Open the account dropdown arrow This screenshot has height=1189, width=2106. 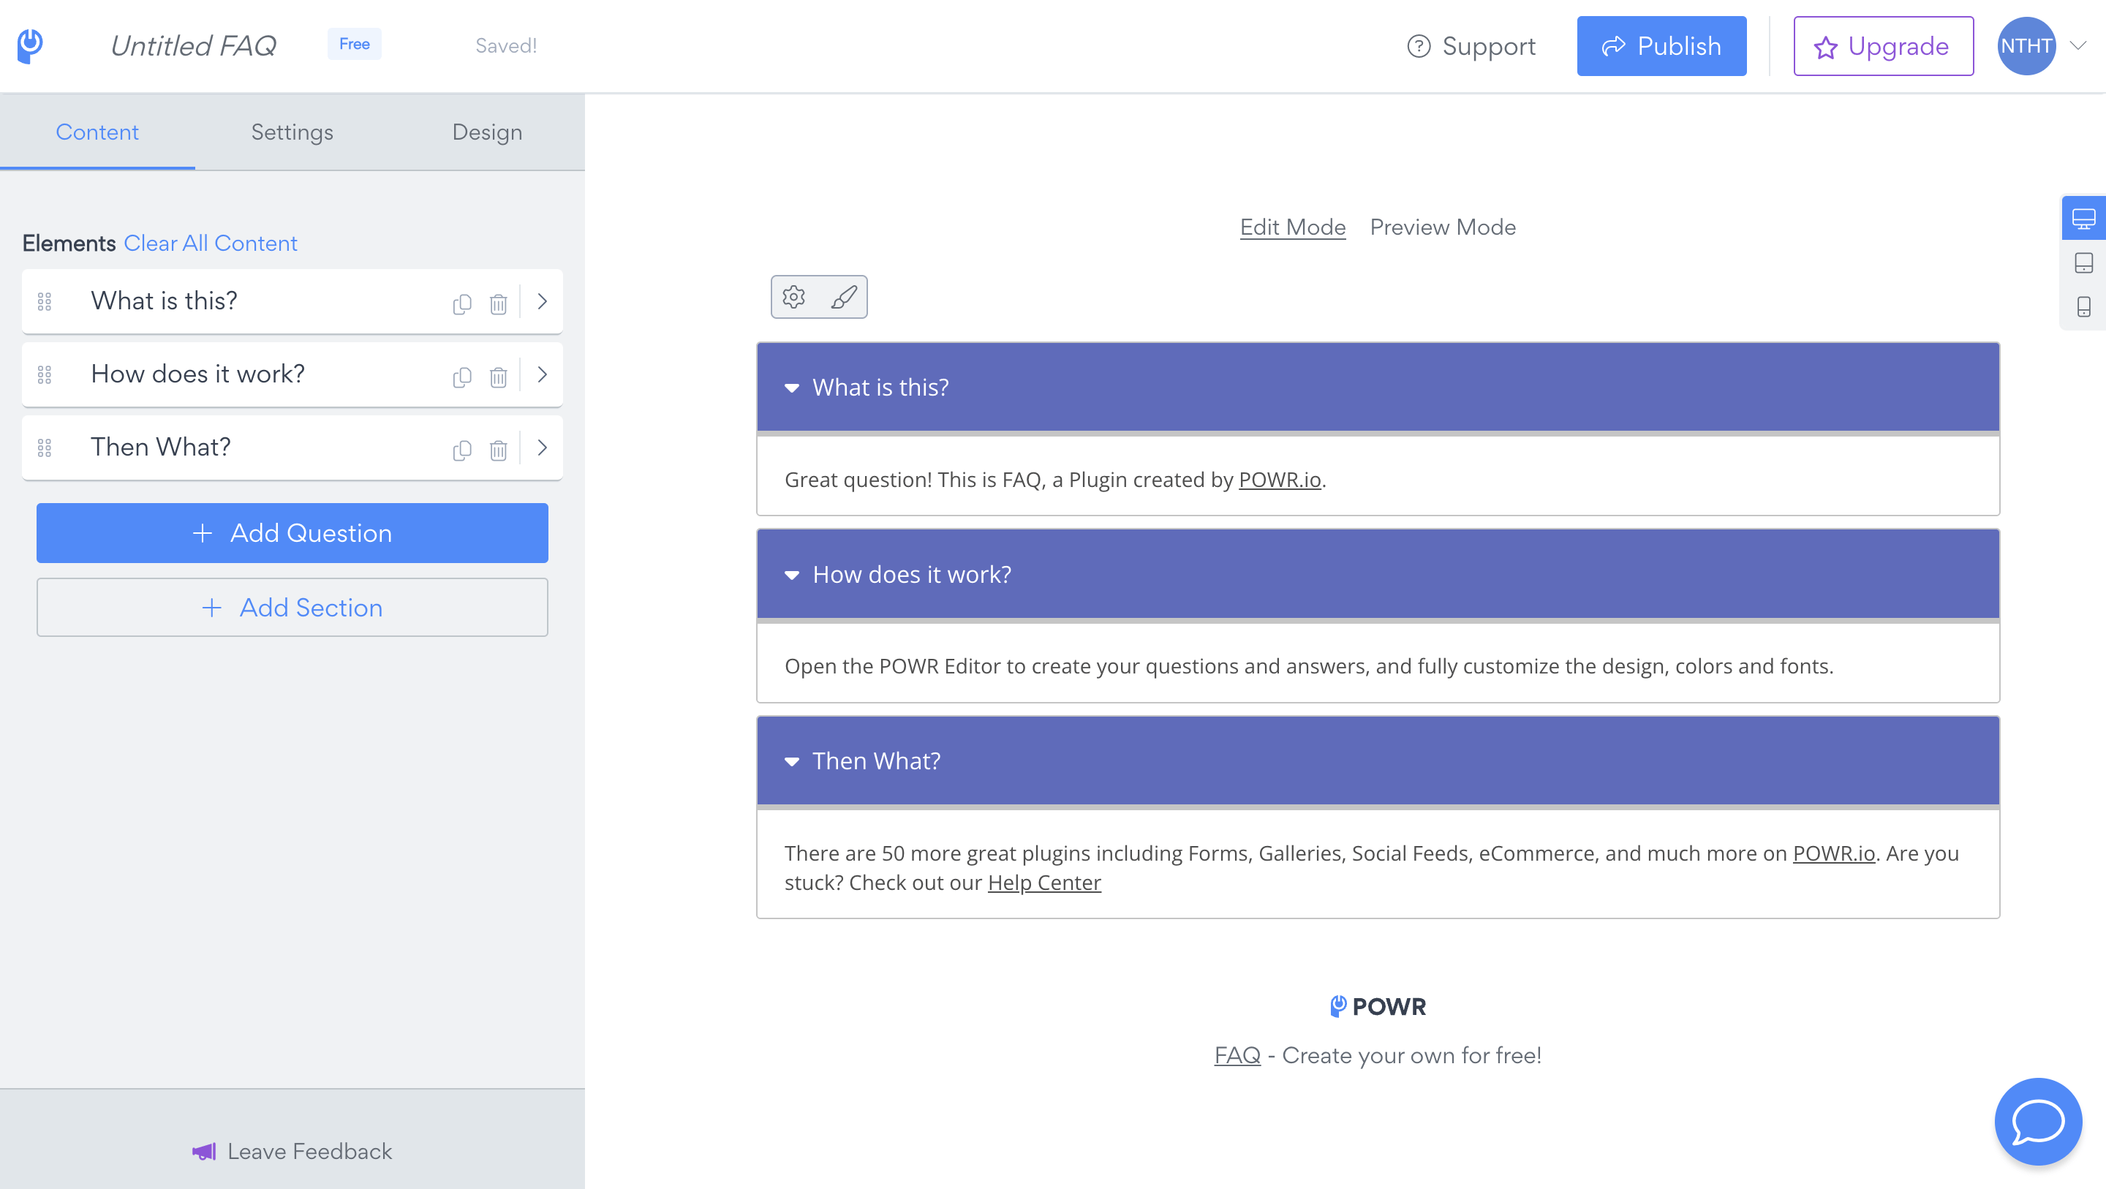pos(2077,46)
